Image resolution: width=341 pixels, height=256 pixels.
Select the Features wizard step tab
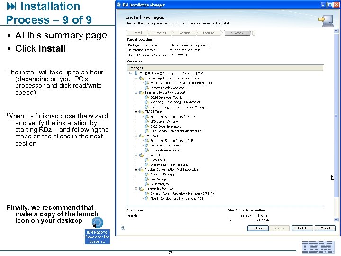pos(209,33)
